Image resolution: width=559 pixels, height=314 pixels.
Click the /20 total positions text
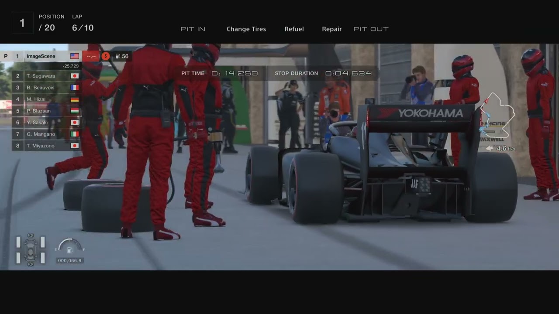[47, 28]
